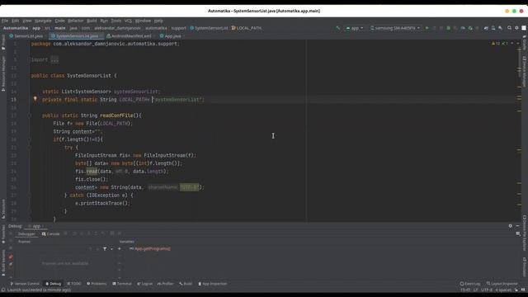Click the Gradle side panel strip

coord(525,42)
